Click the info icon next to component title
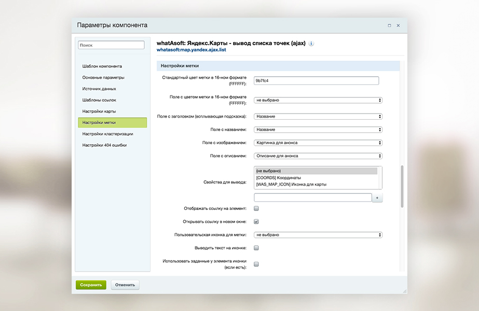 point(311,44)
